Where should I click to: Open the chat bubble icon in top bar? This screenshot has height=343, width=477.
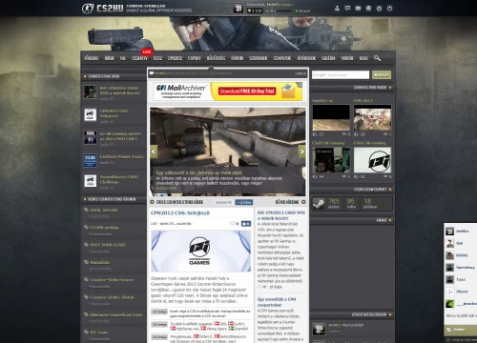click(x=347, y=9)
